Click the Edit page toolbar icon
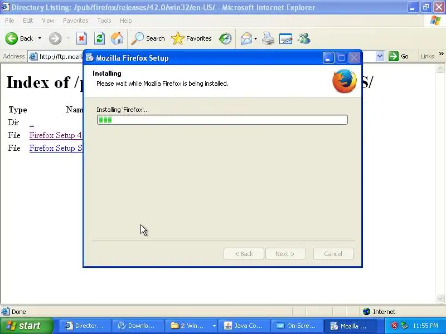The width and height of the screenshot is (446, 334). click(x=285, y=38)
